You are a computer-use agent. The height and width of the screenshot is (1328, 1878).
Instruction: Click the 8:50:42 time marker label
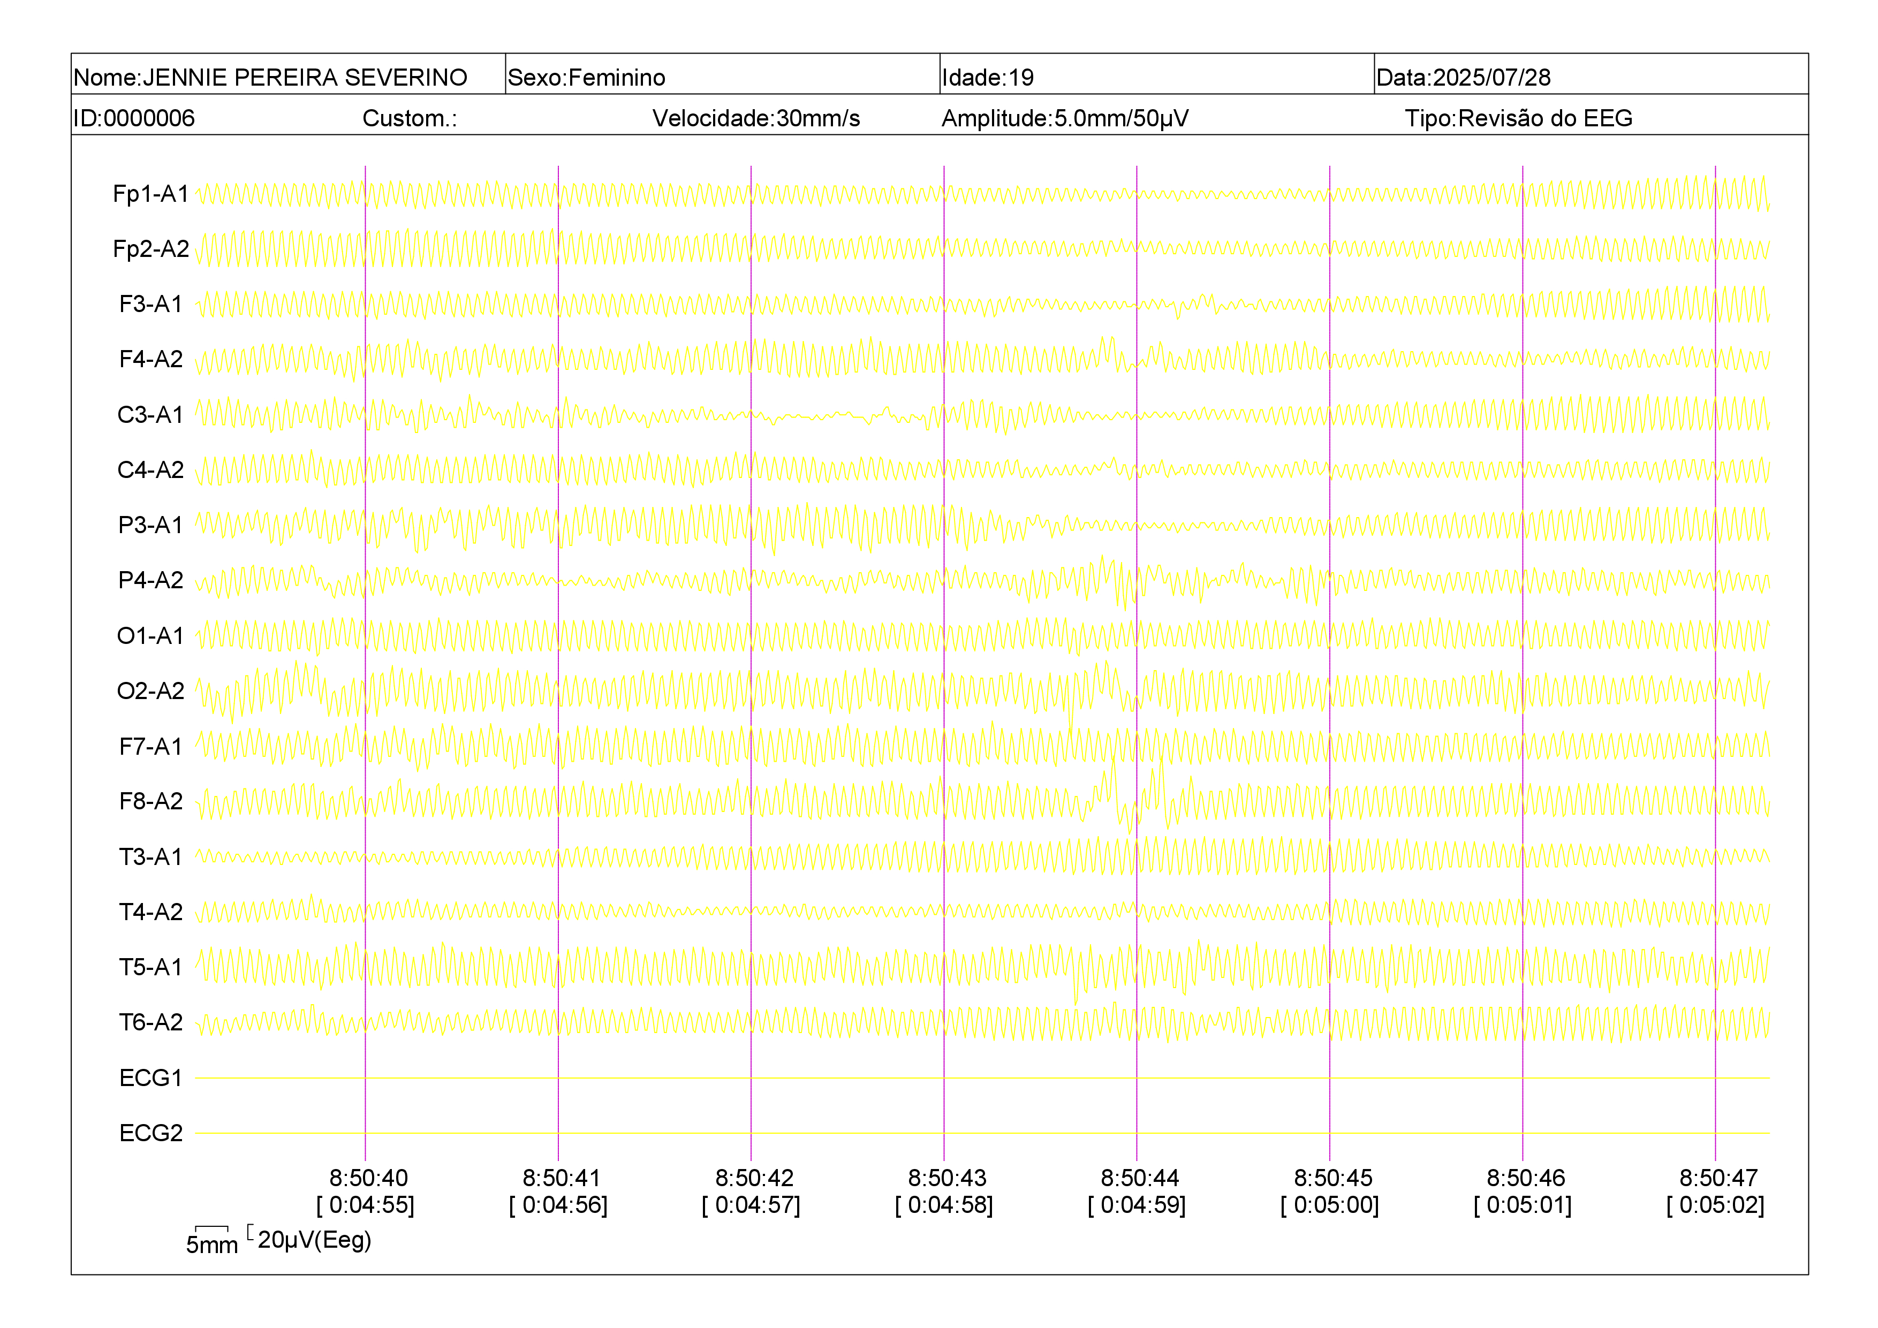click(754, 1178)
